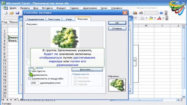
Task: Click the Excel document icon next to Файл
Action: point(5,8)
